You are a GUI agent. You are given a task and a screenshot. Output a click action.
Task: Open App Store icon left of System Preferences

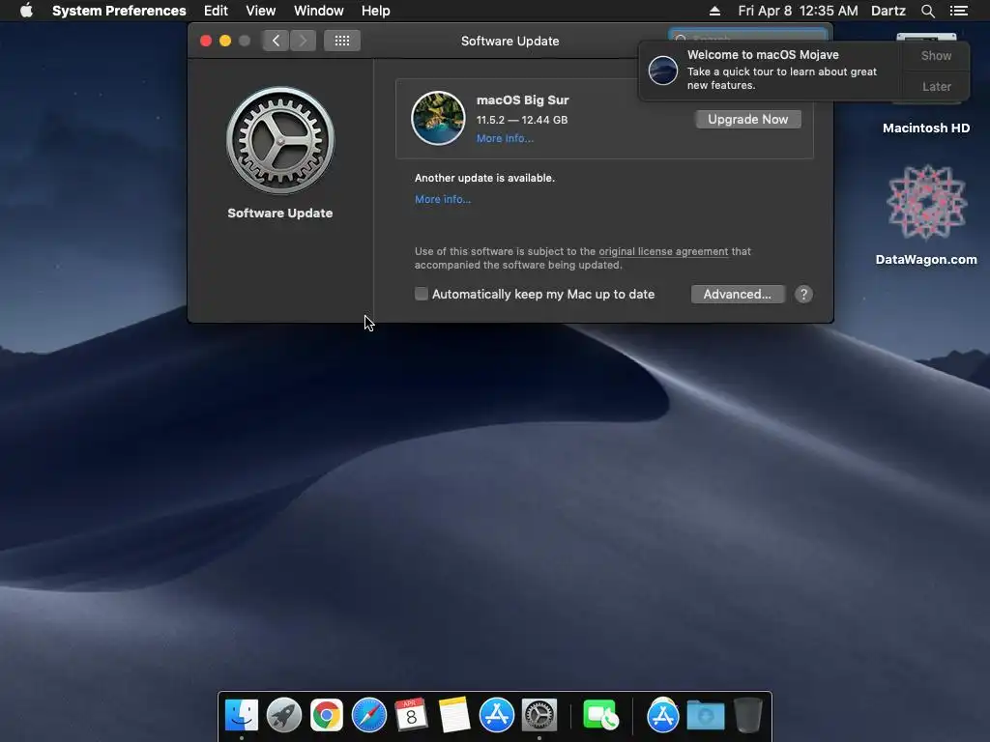tap(496, 715)
